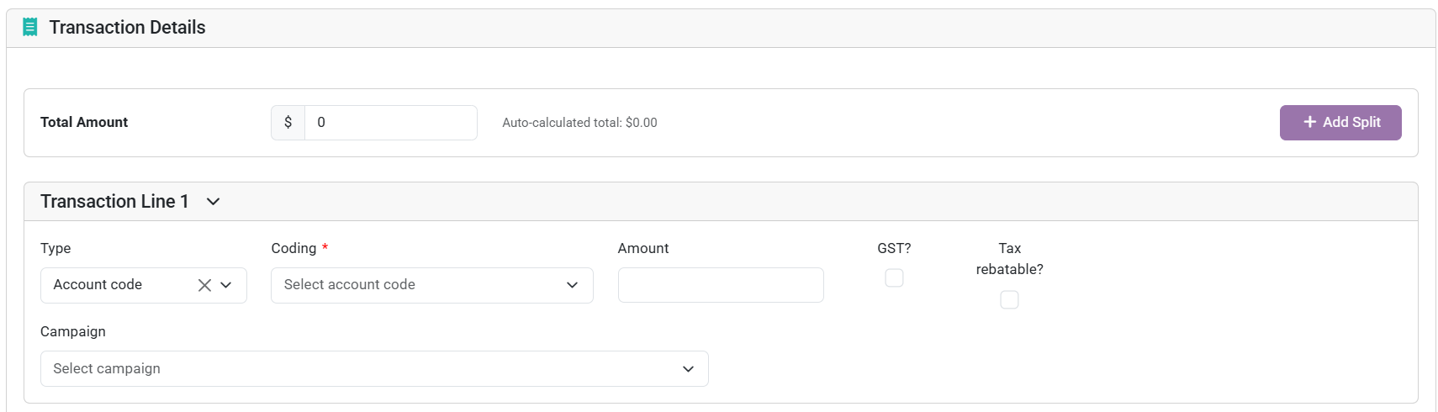Focus the Total Amount input field

coord(391,123)
